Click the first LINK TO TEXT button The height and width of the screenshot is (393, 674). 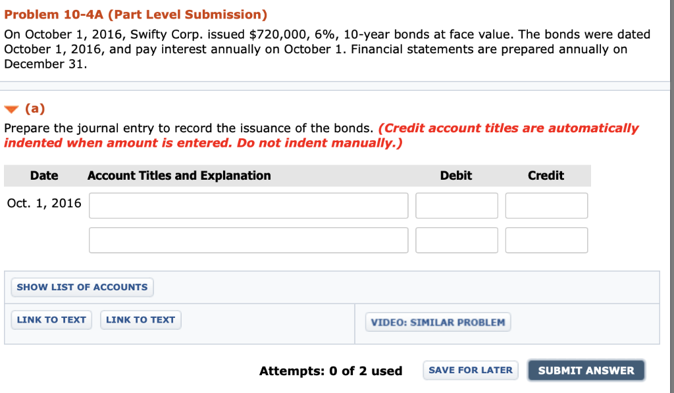click(x=51, y=319)
